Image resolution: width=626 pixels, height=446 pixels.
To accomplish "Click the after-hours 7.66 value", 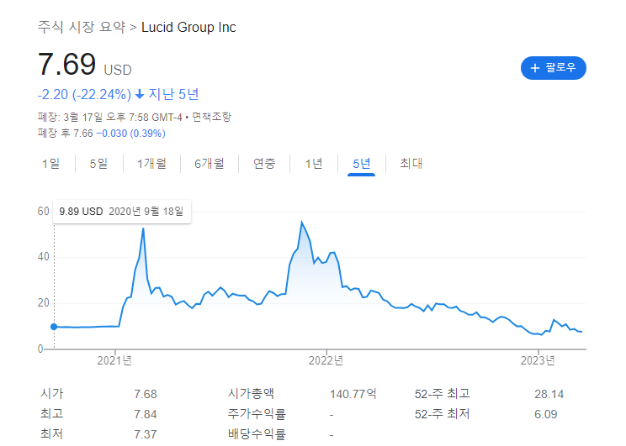I will tap(83, 134).
